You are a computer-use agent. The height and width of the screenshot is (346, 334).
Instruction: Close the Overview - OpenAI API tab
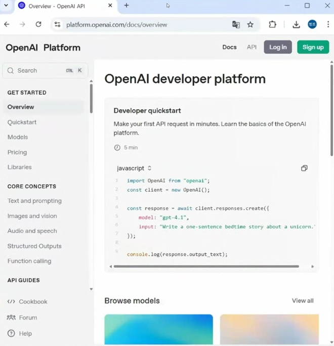coord(110,6)
